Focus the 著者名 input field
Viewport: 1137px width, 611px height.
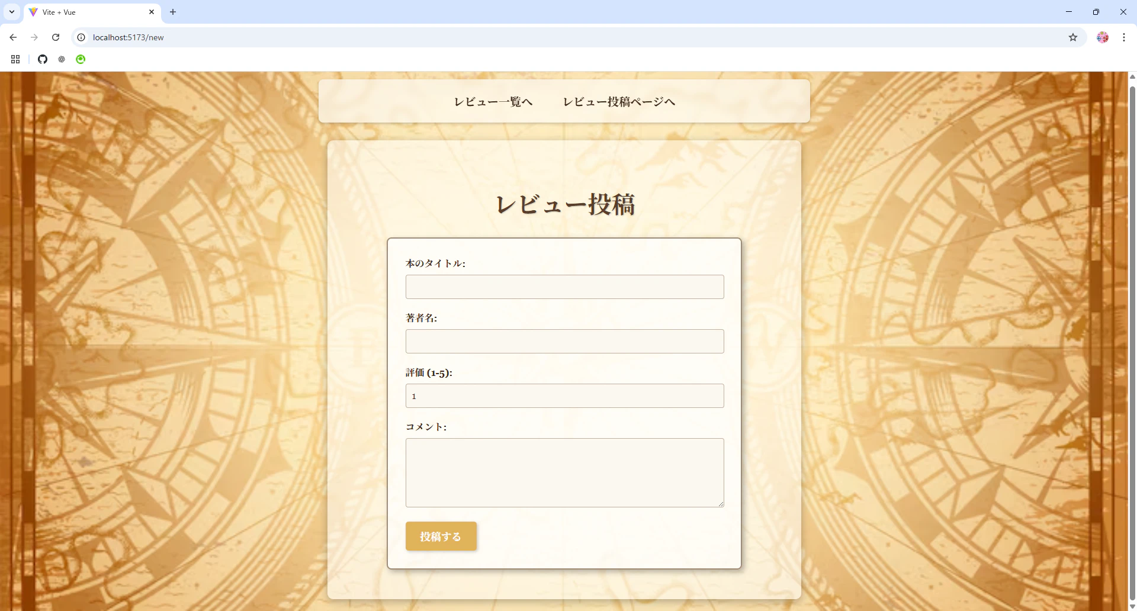(565, 341)
